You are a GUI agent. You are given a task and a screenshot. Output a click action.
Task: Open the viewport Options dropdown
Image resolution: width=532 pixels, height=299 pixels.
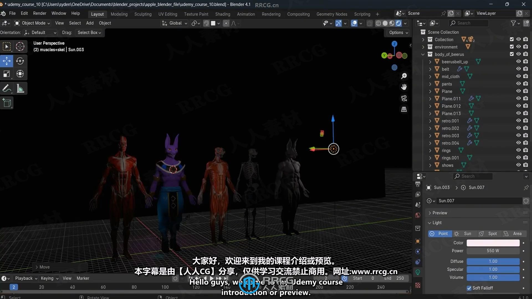[x=398, y=33]
